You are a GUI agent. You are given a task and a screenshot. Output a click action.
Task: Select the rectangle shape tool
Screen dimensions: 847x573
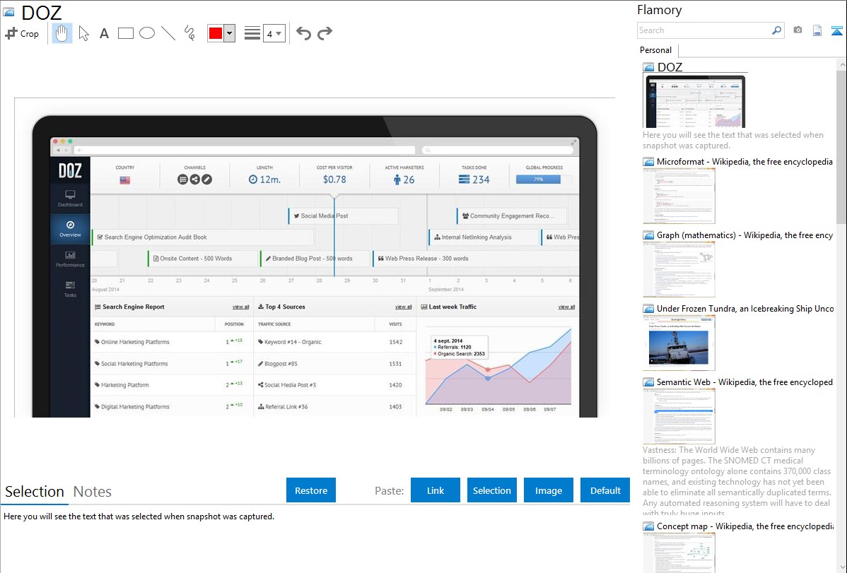[x=125, y=33]
